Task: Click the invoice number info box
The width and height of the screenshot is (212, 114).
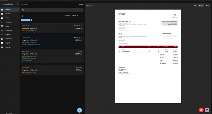Action: (x=169, y=23)
